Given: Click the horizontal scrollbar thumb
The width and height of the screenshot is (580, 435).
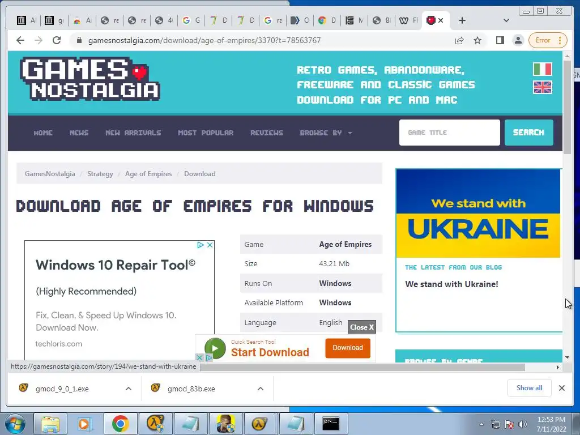Looking at the screenshot, I should (x=362, y=367).
